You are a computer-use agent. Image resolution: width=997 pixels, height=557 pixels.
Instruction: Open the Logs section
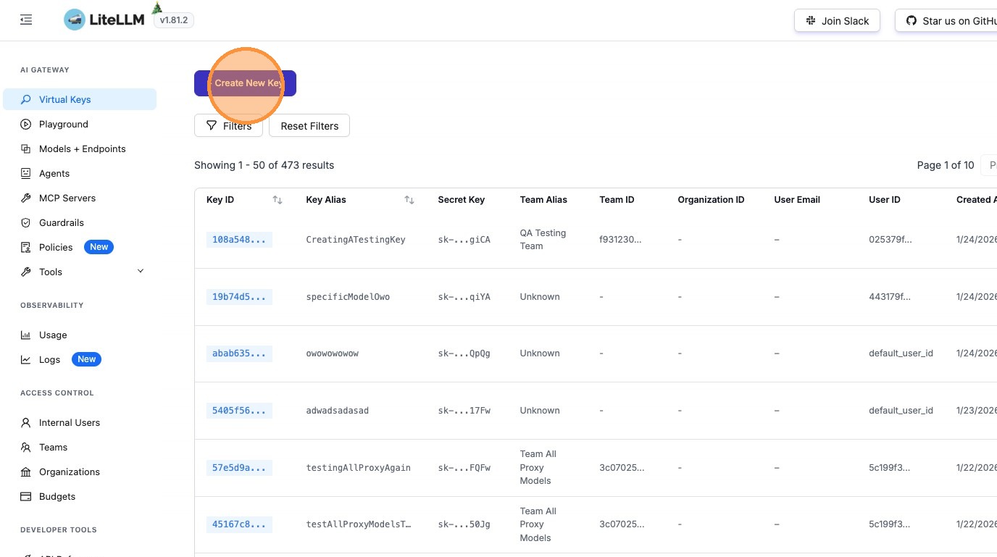click(49, 360)
